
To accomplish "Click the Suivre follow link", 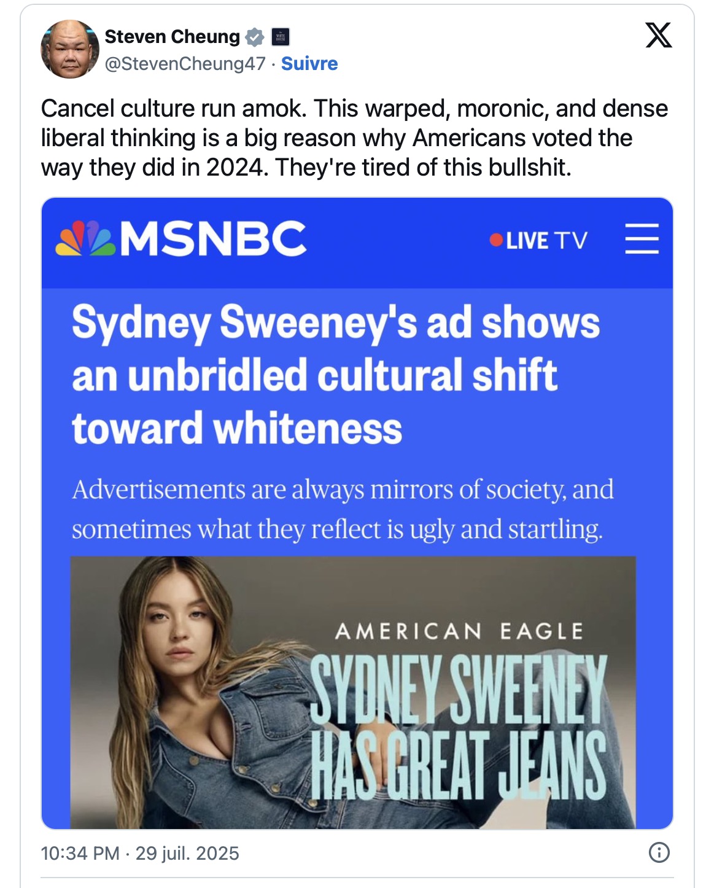I will click(309, 64).
